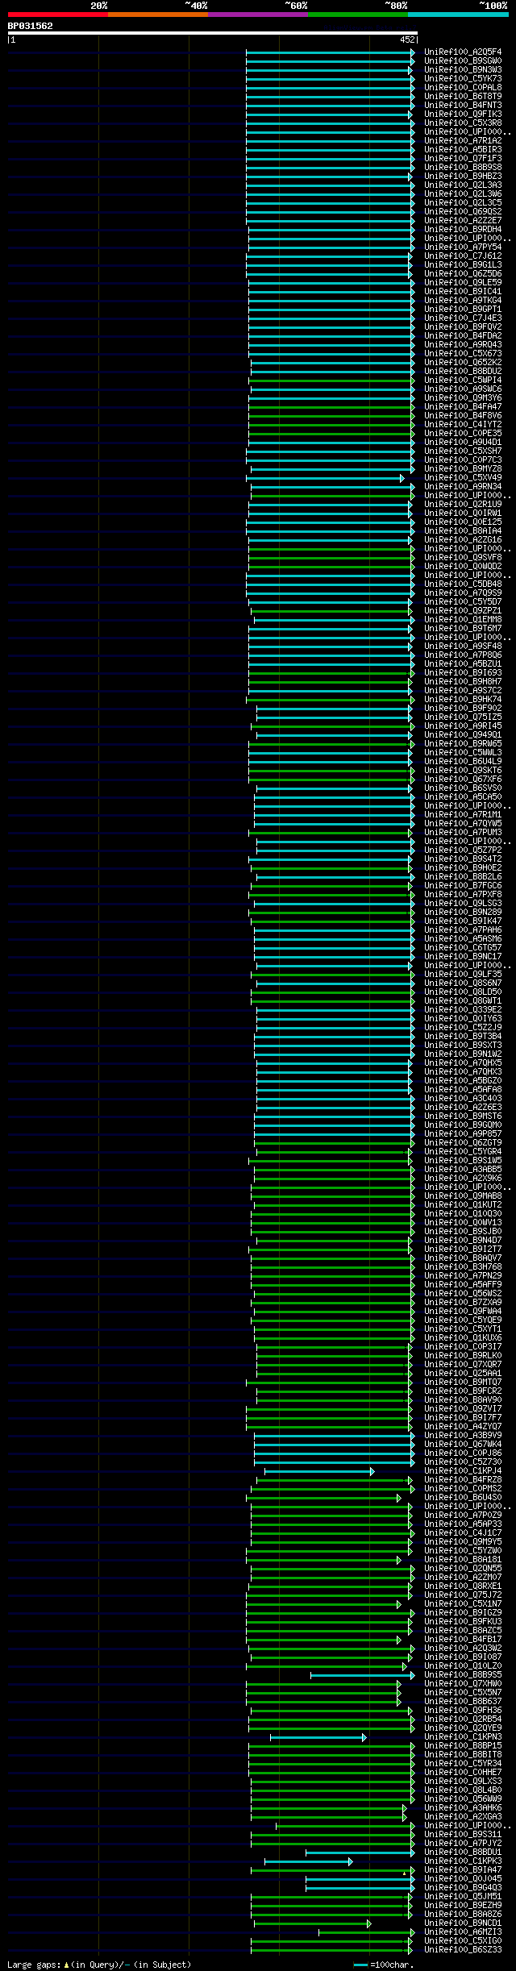Click the UniRef100_B4FB17 hit name

coord(463,1640)
